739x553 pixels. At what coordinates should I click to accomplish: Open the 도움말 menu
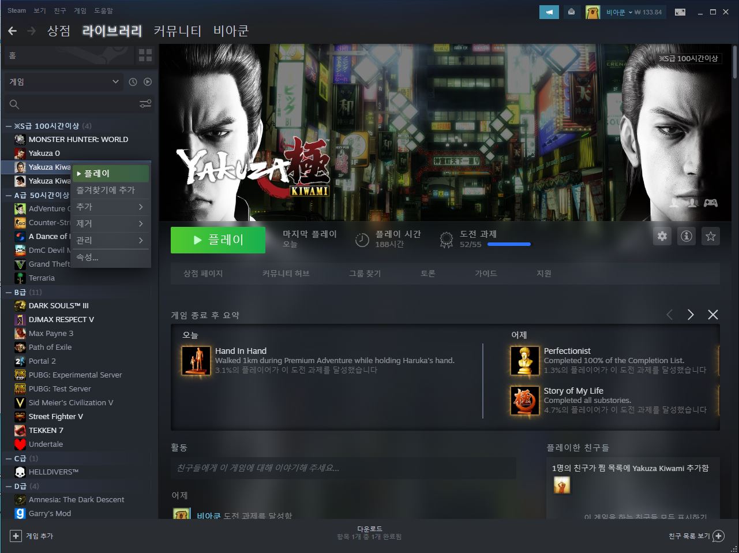coord(103,10)
